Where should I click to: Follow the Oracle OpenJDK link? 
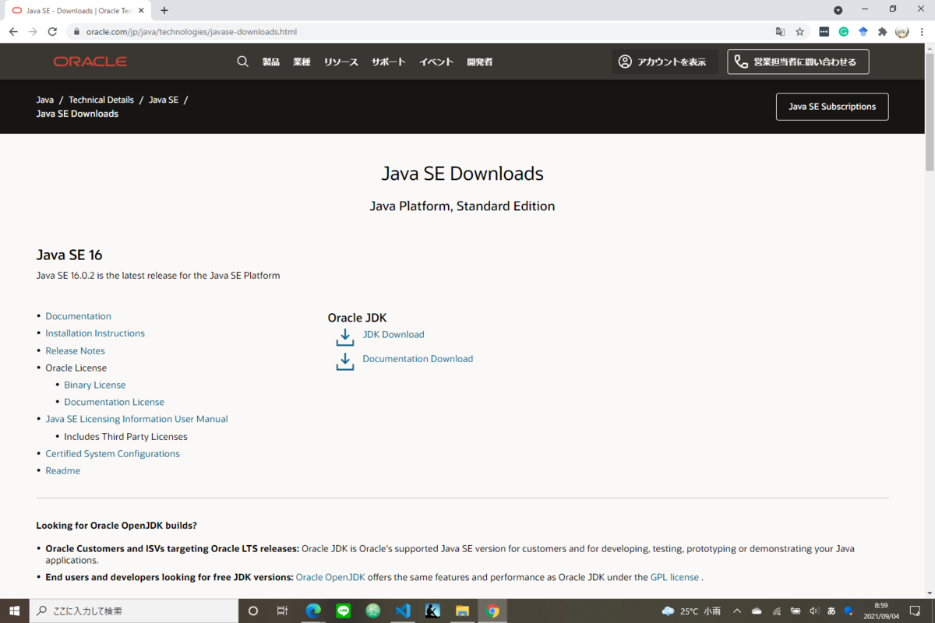tap(330, 577)
